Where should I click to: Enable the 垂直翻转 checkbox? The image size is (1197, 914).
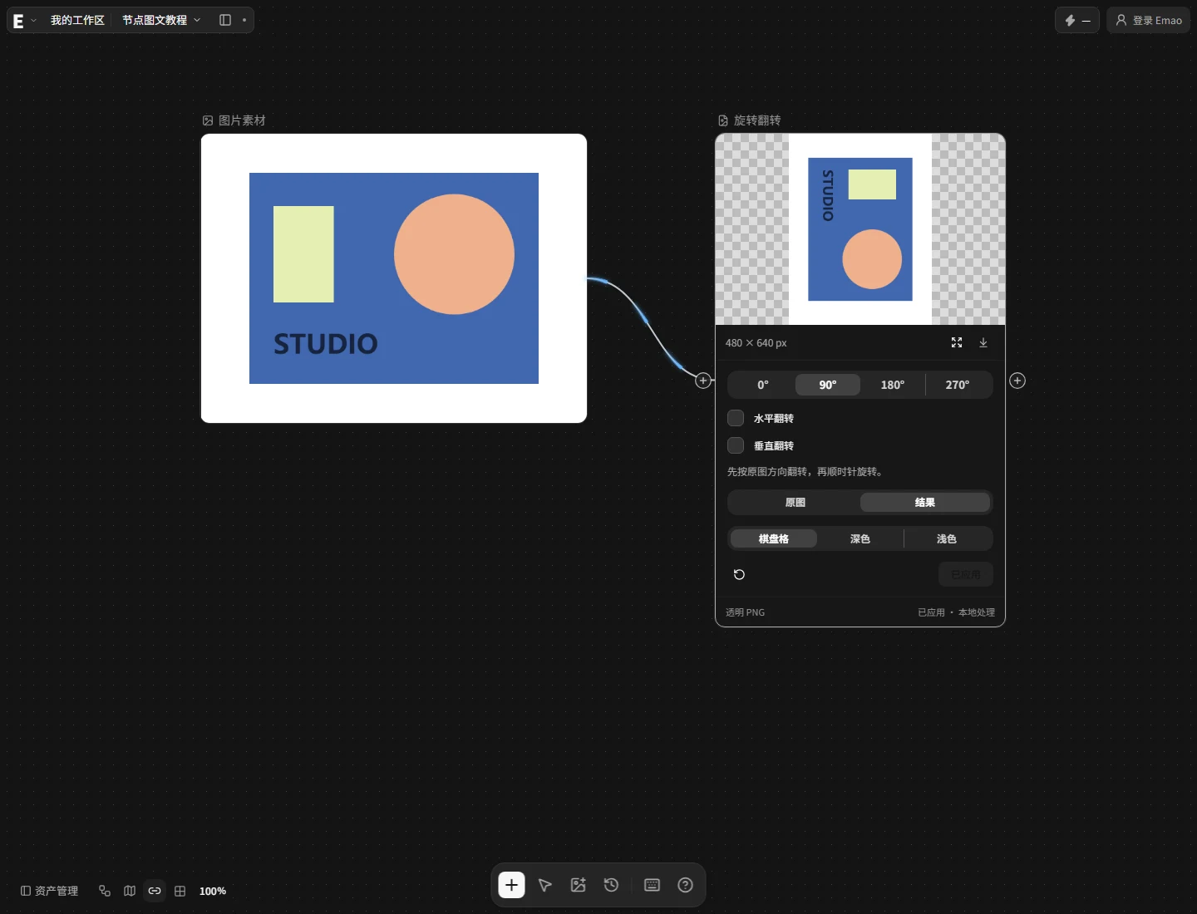(x=736, y=445)
